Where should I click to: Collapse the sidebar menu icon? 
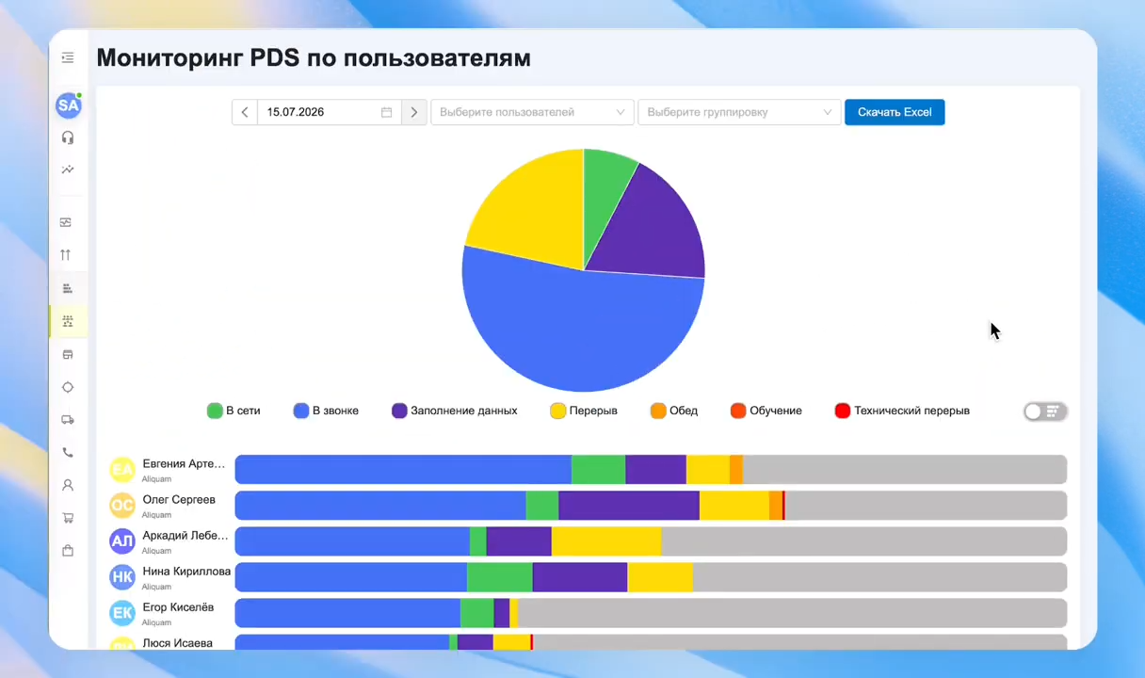pyautogui.click(x=68, y=58)
